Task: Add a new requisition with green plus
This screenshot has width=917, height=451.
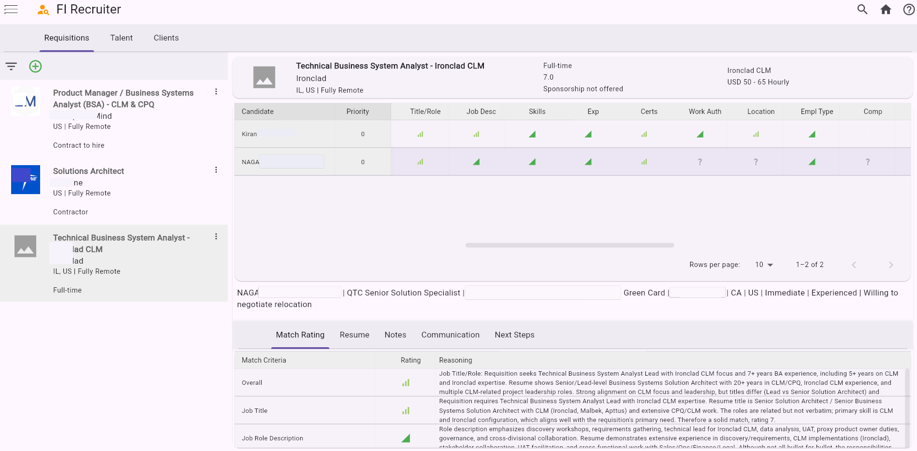Action: (35, 66)
